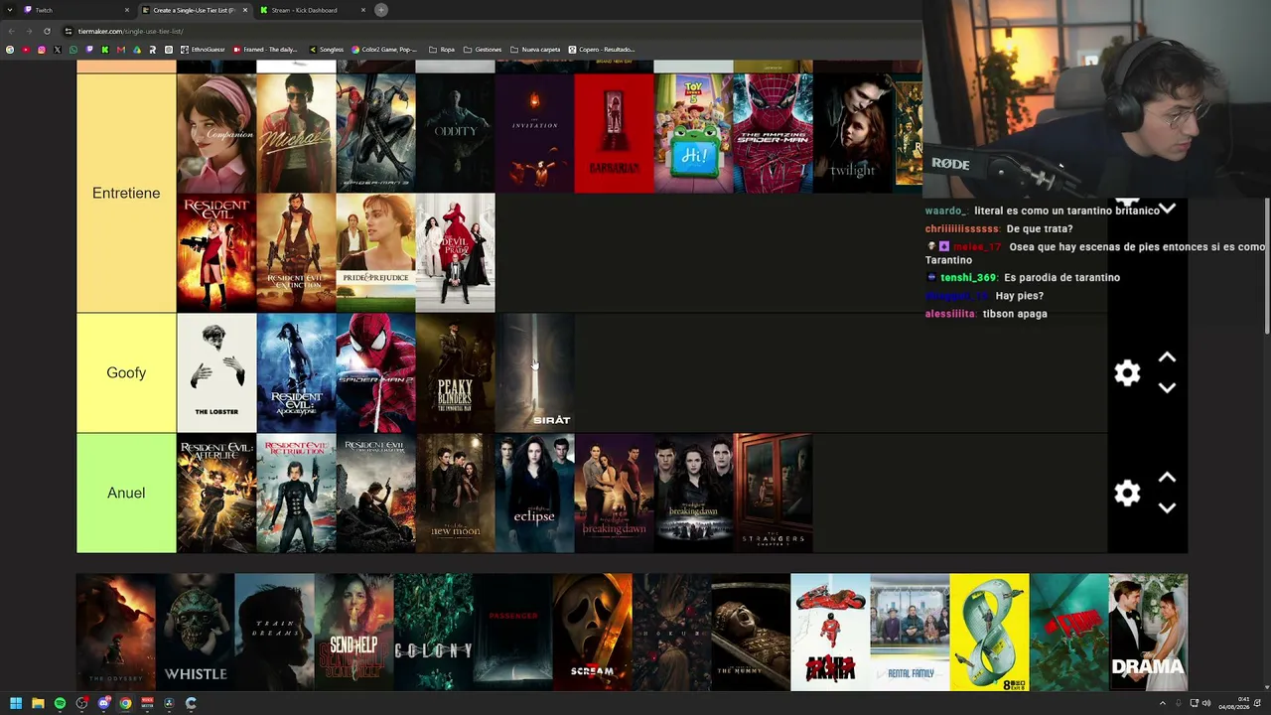Open the Google Drive bookmark icon

pos(137,50)
